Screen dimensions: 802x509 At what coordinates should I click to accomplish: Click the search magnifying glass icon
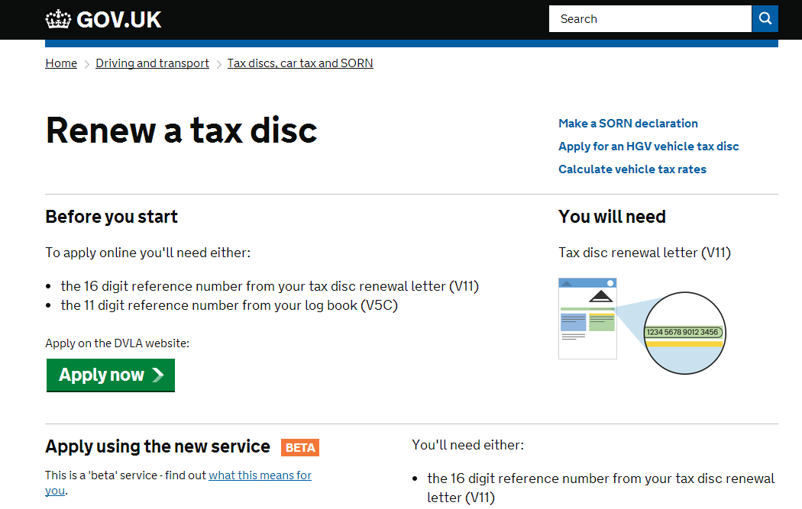click(765, 18)
